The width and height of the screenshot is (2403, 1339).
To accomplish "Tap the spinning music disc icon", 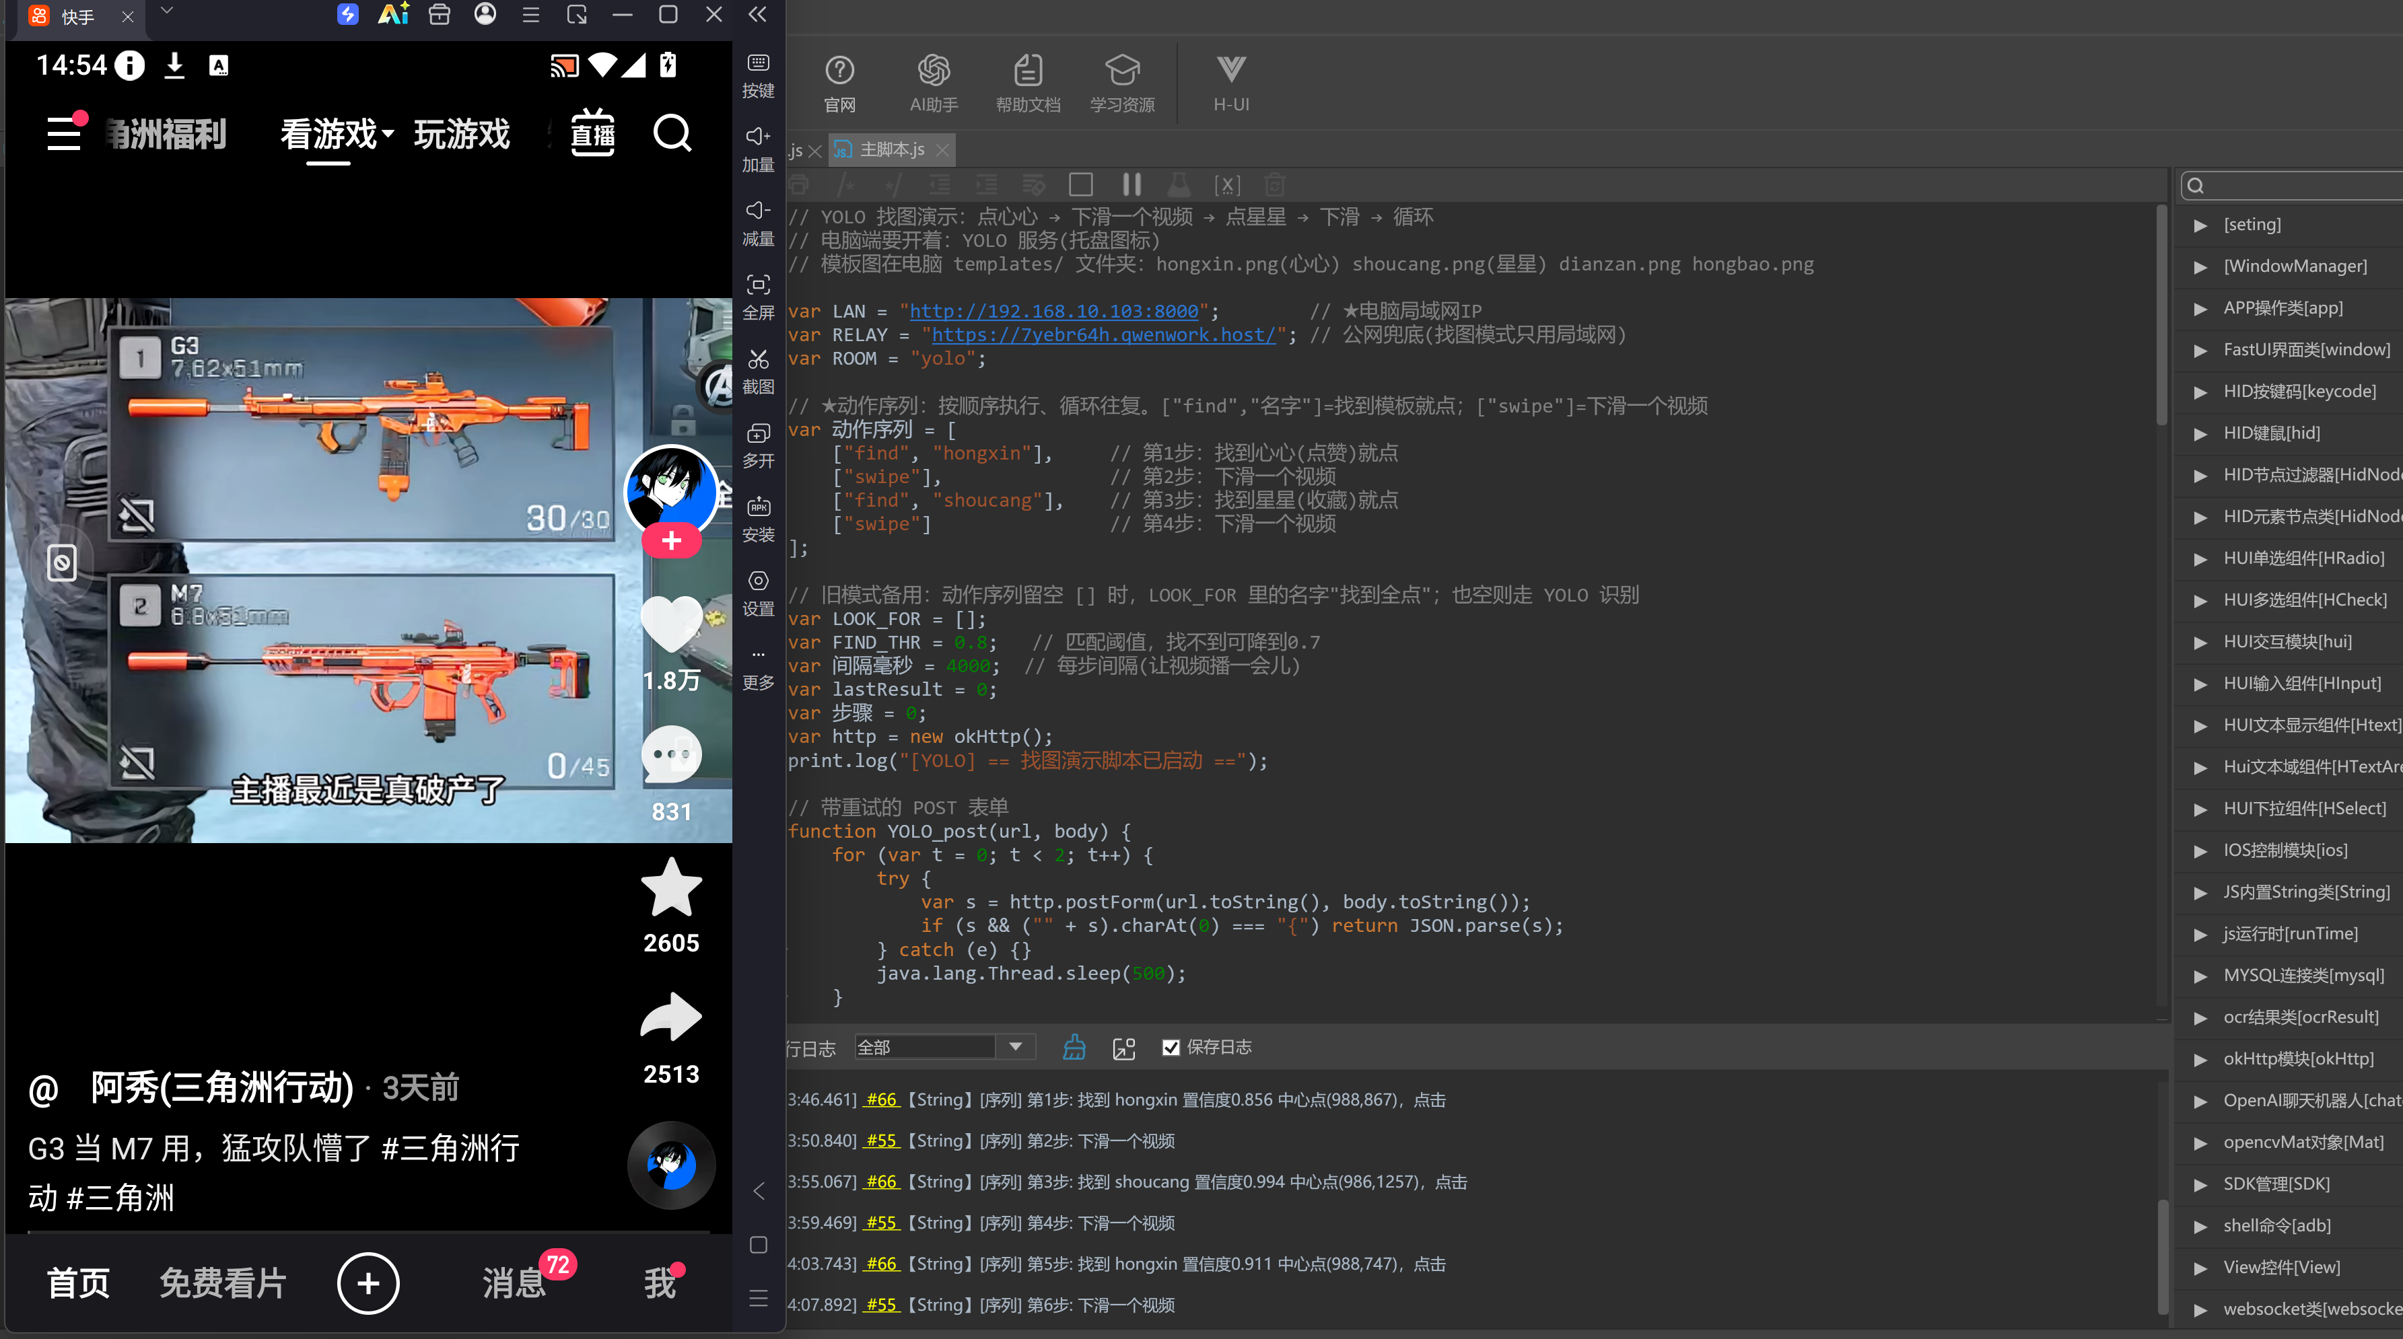I will [x=670, y=1165].
